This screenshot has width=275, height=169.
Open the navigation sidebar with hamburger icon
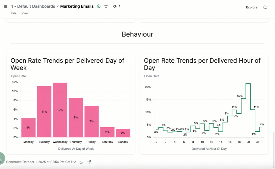click(6, 6)
